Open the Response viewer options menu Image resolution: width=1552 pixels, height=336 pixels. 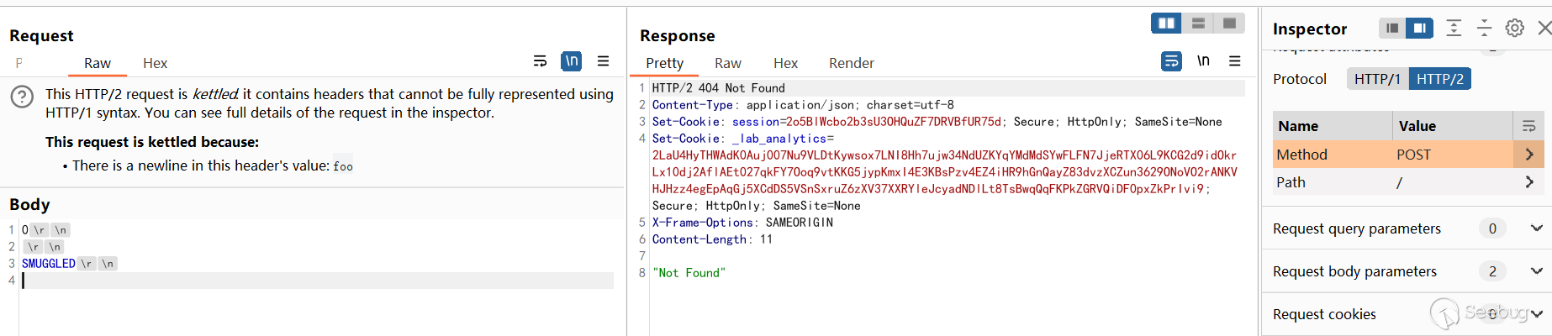pos(1234,61)
